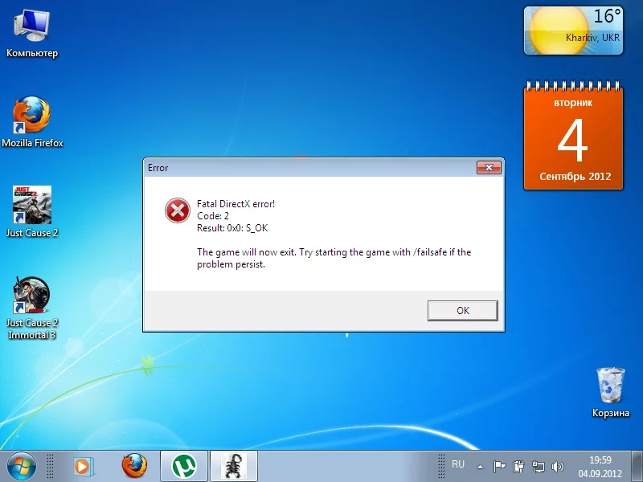
Task: Switch to the scorpion icon taskbar app
Action: click(x=234, y=466)
